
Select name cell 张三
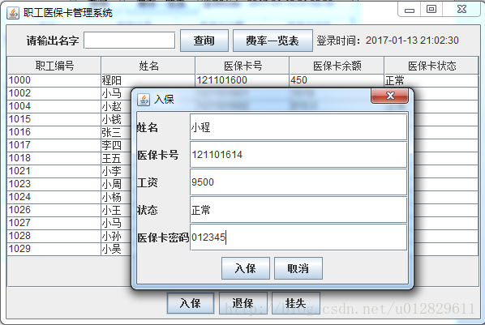tap(116, 132)
